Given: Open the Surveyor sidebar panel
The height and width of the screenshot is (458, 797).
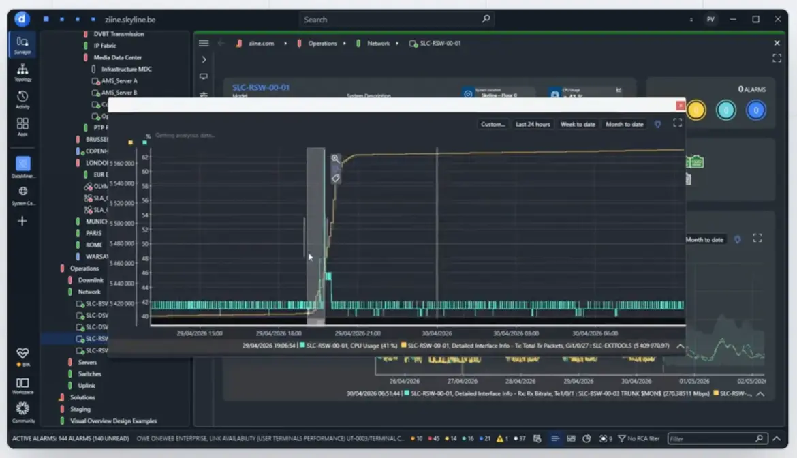Looking at the screenshot, I should pos(22,45).
